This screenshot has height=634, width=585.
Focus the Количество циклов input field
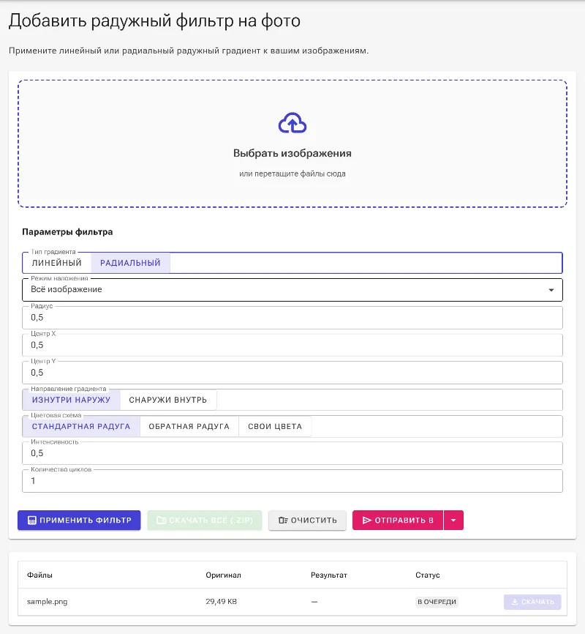click(x=292, y=481)
